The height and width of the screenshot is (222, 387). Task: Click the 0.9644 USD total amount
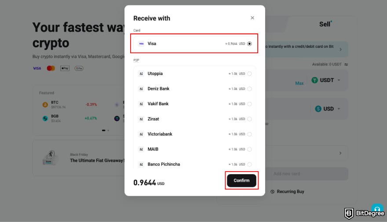(149, 183)
